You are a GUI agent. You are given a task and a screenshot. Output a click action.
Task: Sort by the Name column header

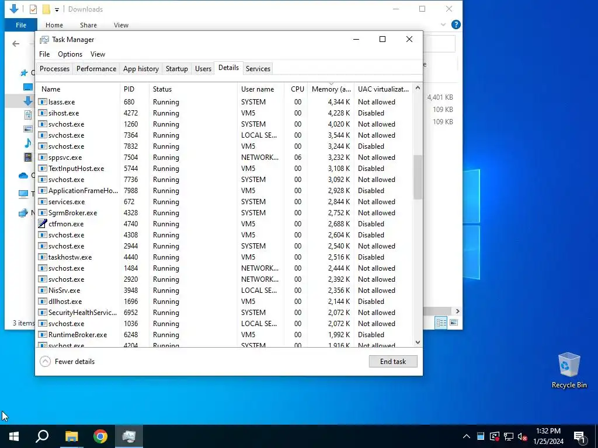[78, 89]
